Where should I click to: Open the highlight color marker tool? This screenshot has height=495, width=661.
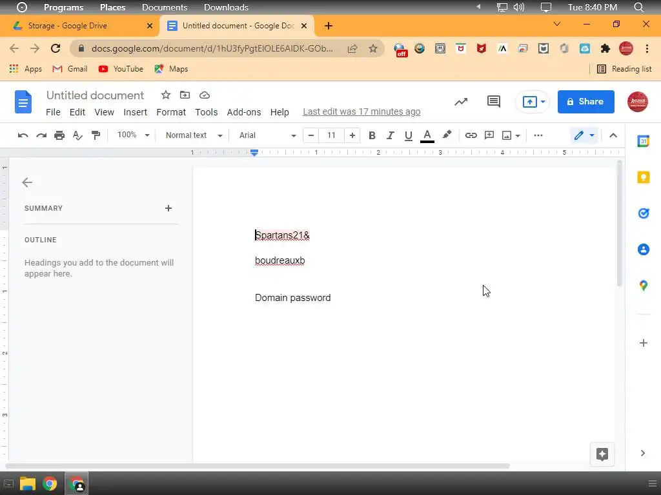(447, 135)
